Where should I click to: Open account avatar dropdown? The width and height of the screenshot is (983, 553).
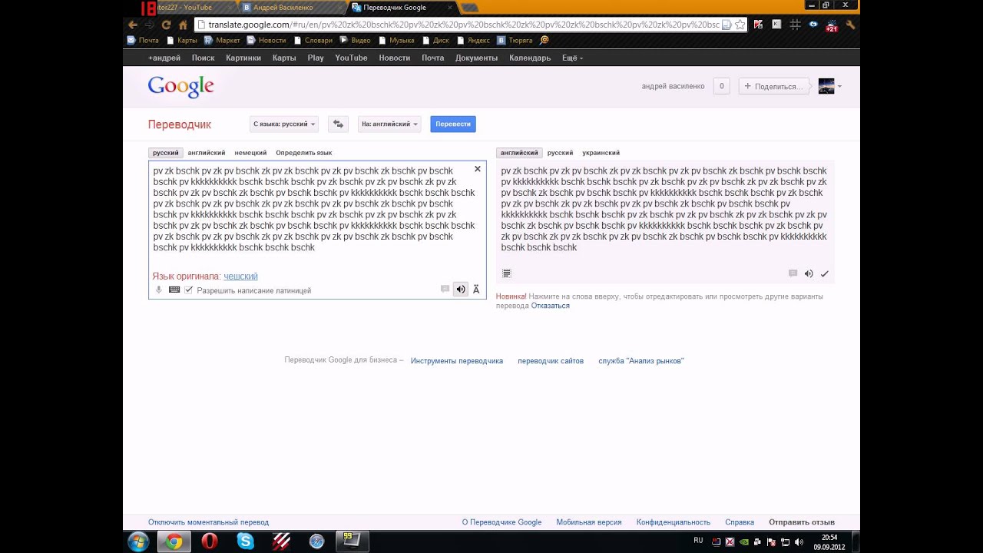pos(829,86)
